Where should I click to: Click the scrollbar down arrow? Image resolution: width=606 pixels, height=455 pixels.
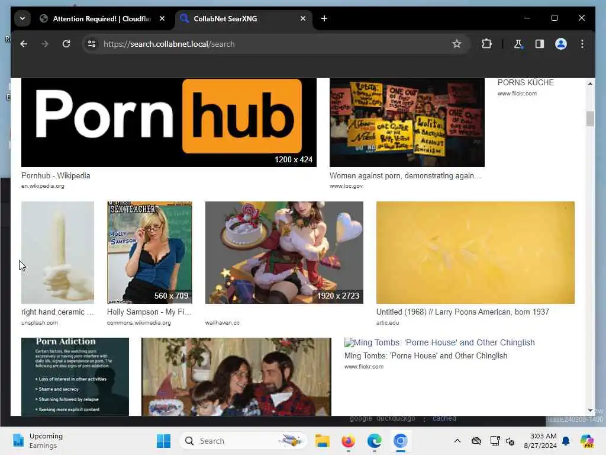[590, 411]
